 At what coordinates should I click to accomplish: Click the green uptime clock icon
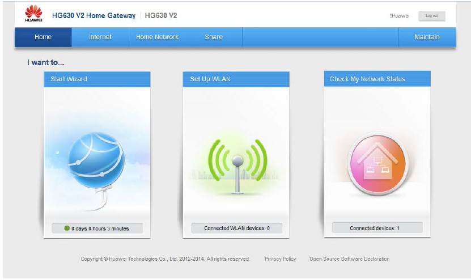[67, 228]
